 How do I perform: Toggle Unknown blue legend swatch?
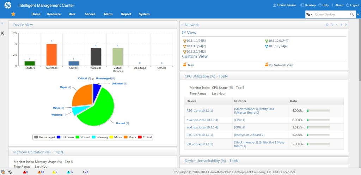(x=59, y=137)
